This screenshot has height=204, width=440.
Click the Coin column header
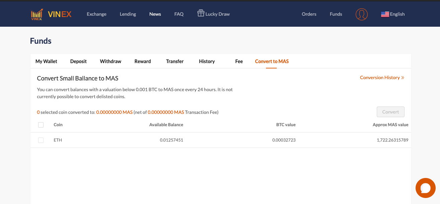pyautogui.click(x=58, y=125)
